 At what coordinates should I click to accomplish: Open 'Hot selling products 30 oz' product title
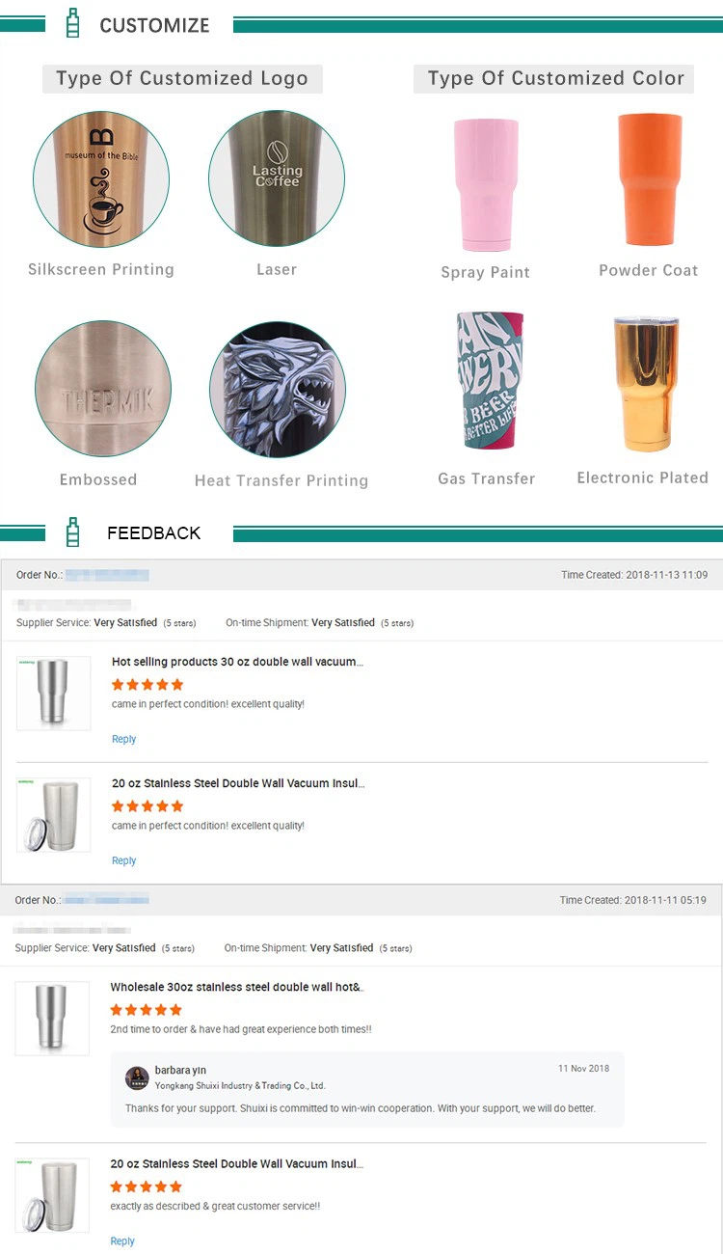pos(237,662)
